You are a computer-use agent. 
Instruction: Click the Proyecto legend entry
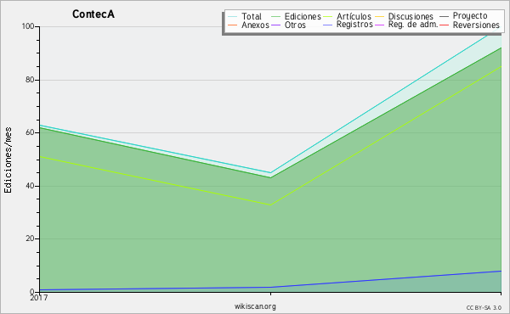click(x=470, y=16)
